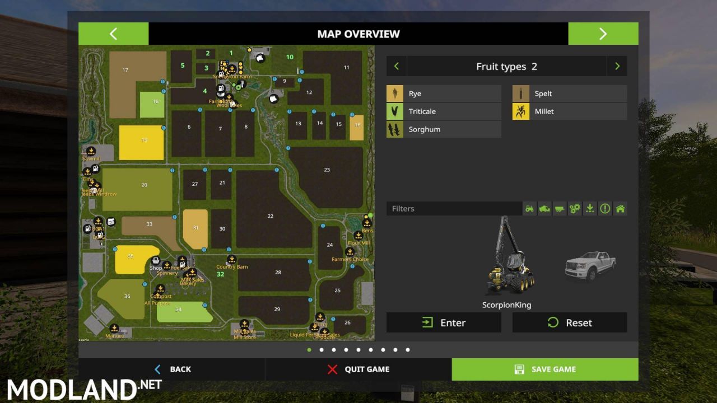Click the pig animal icon near field 10
The height and width of the screenshot is (403, 717).
coord(260,58)
